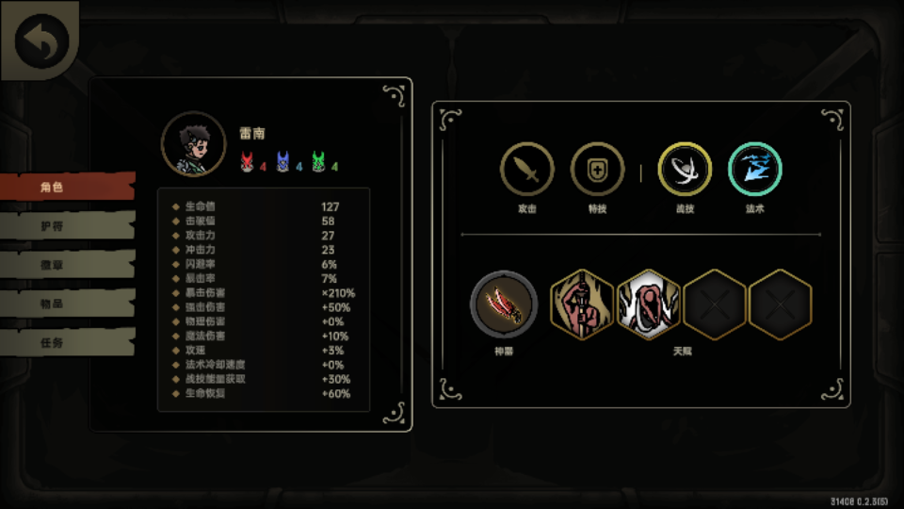Open the 法术 lightning spell icon
The height and width of the screenshot is (509, 904).
(x=754, y=170)
